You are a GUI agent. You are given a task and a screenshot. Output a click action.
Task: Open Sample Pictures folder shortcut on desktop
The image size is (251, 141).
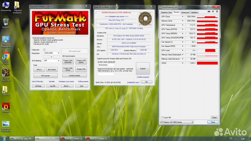[17, 7]
